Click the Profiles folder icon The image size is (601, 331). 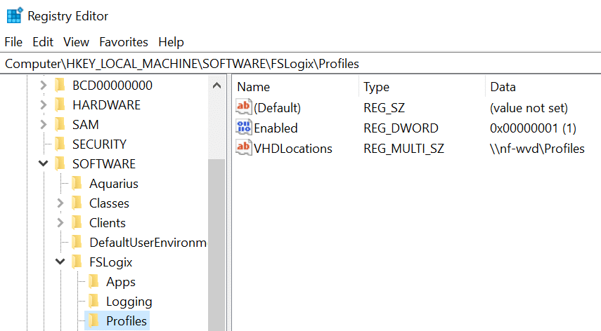pyautogui.click(x=93, y=320)
